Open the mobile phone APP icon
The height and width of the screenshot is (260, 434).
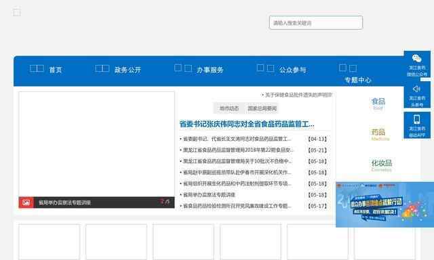(x=416, y=119)
